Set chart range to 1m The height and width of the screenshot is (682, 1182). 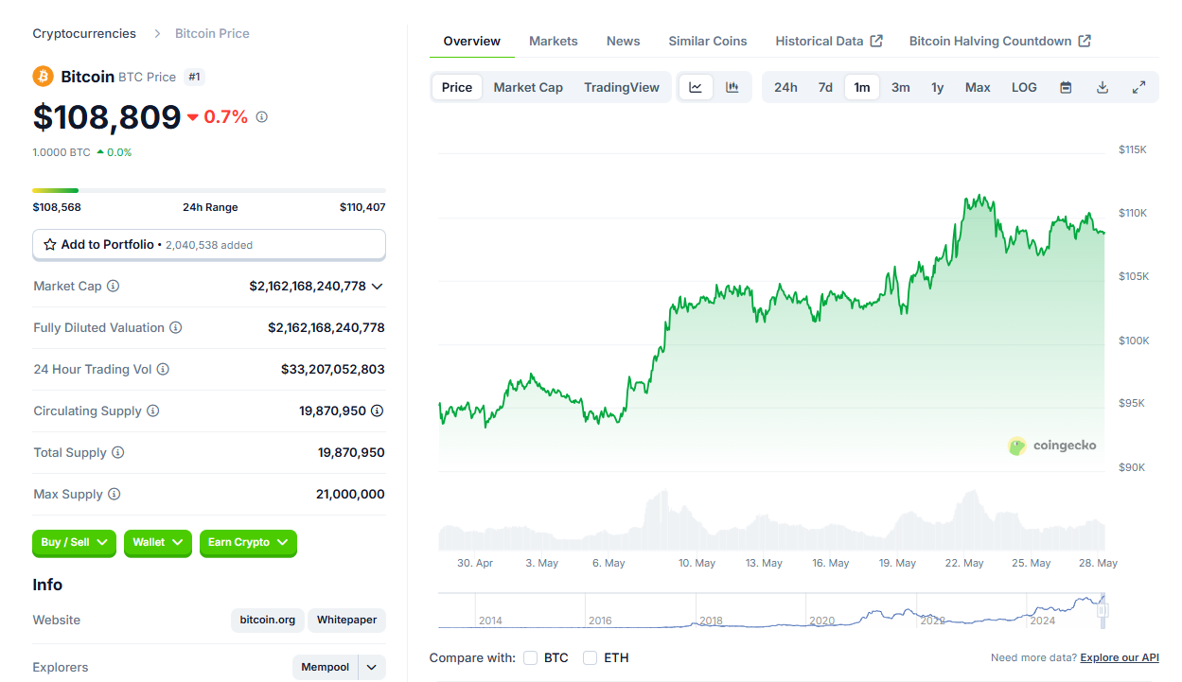tap(862, 87)
